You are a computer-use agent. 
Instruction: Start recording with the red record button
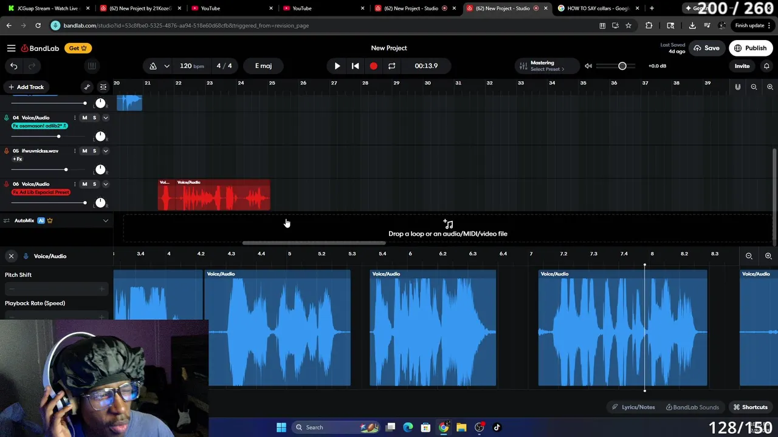pos(373,66)
